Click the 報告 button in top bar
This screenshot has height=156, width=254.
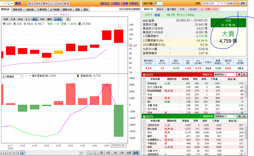pyautogui.click(x=38, y=4)
